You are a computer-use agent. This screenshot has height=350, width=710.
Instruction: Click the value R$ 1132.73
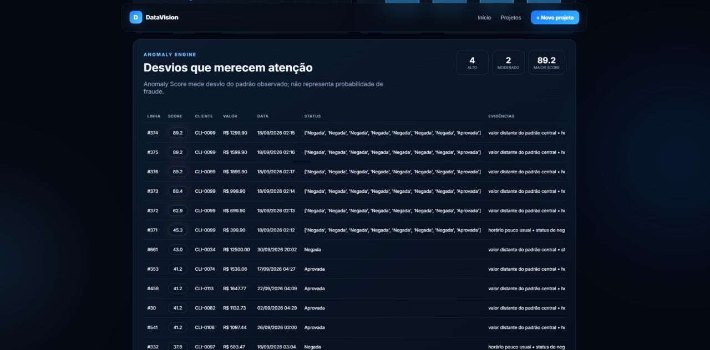[234, 308]
